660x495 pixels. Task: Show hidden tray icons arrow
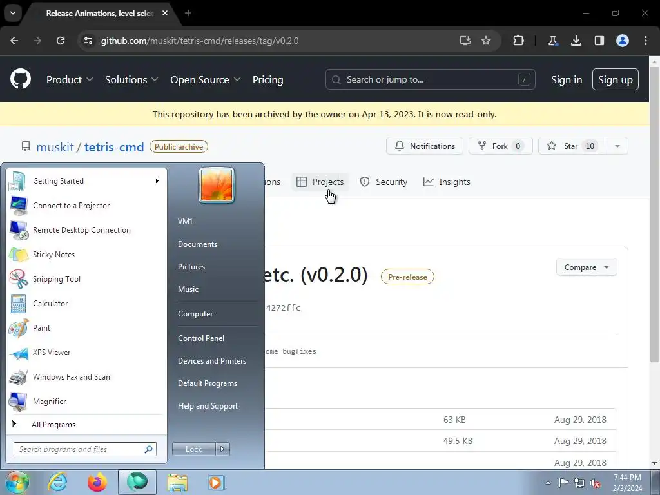click(548, 483)
